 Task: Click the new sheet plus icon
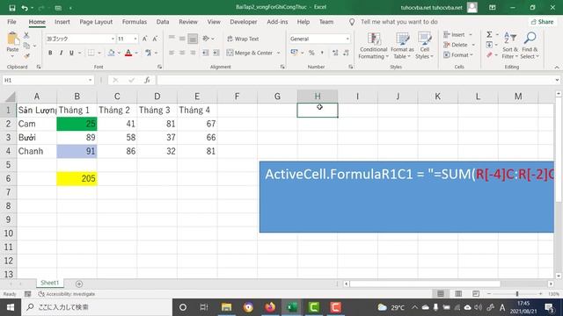coord(79,284)
